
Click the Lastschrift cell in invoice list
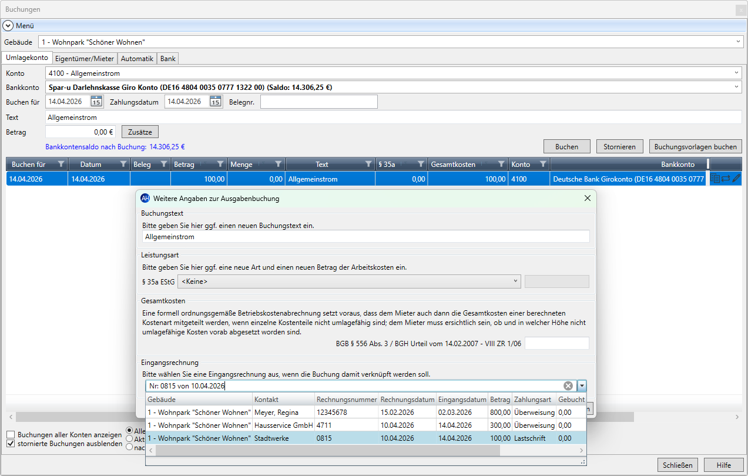(x=534, y=438)
